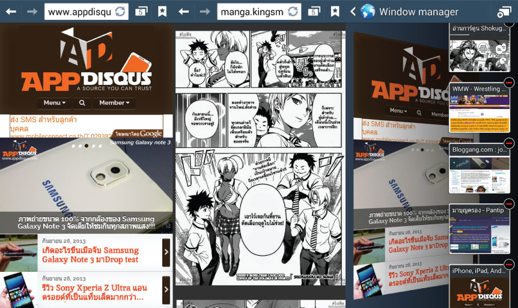
Task: Tap the Google ad label on appdisqus page
Action: (x=138, y=134)
